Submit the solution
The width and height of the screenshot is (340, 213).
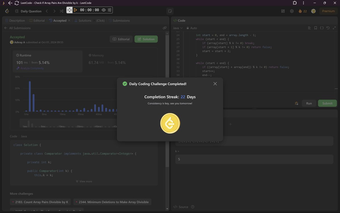coord(327,103)
